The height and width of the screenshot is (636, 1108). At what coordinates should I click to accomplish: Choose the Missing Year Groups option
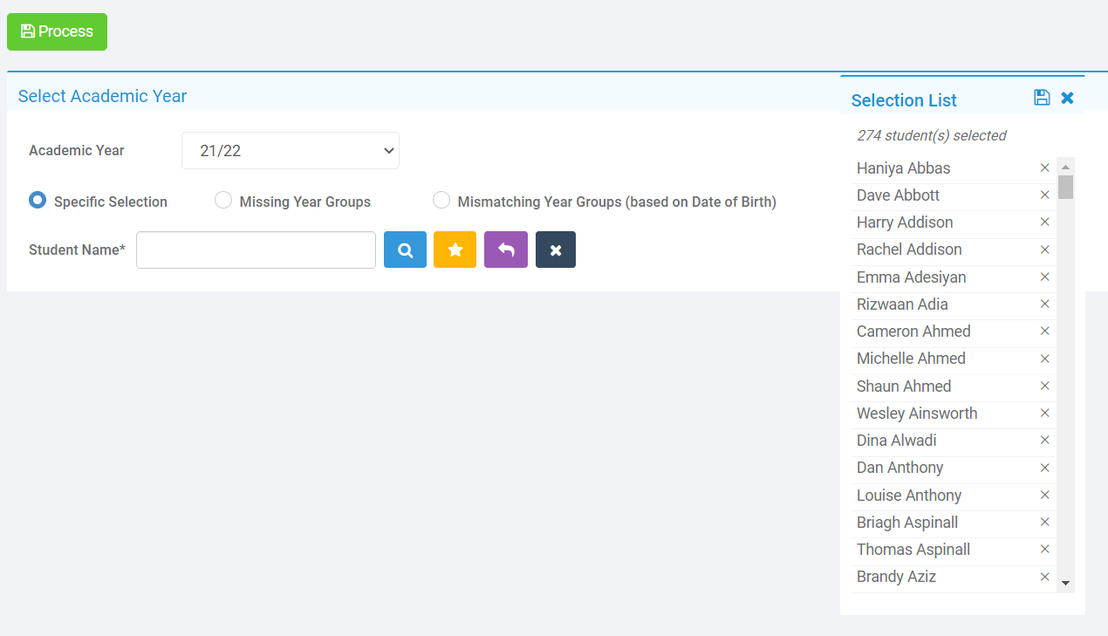tap(223, 201)
